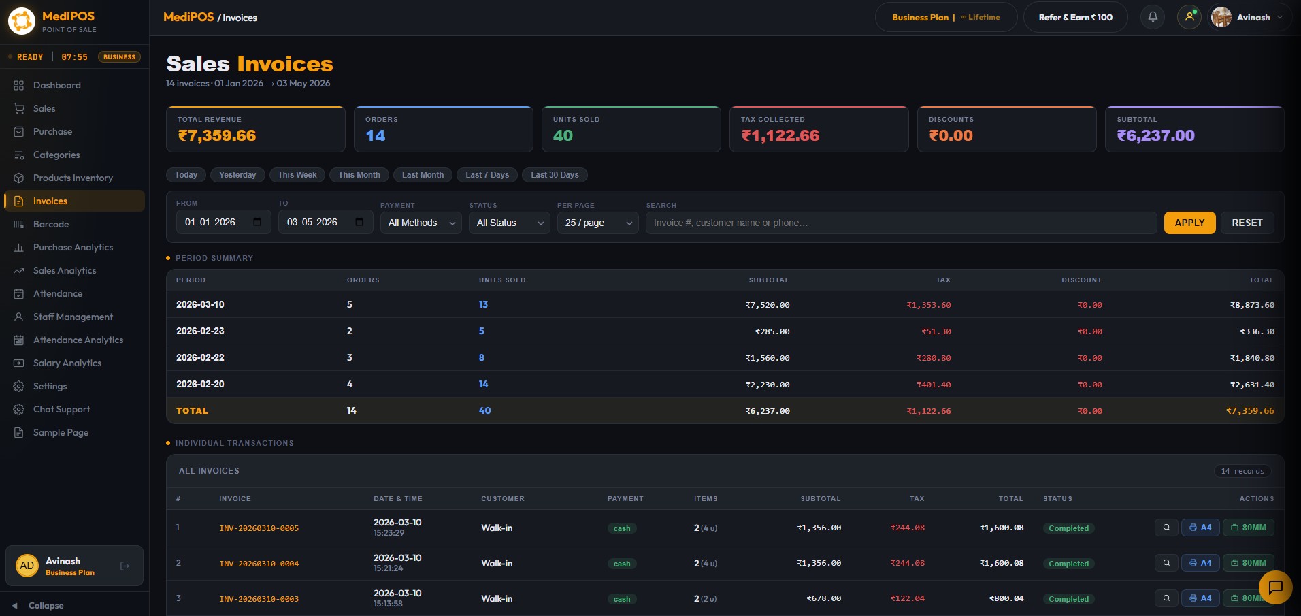Click invoice link INV-20260310-0005
This screenshot has width=1301, height=616.
point(259,528)
